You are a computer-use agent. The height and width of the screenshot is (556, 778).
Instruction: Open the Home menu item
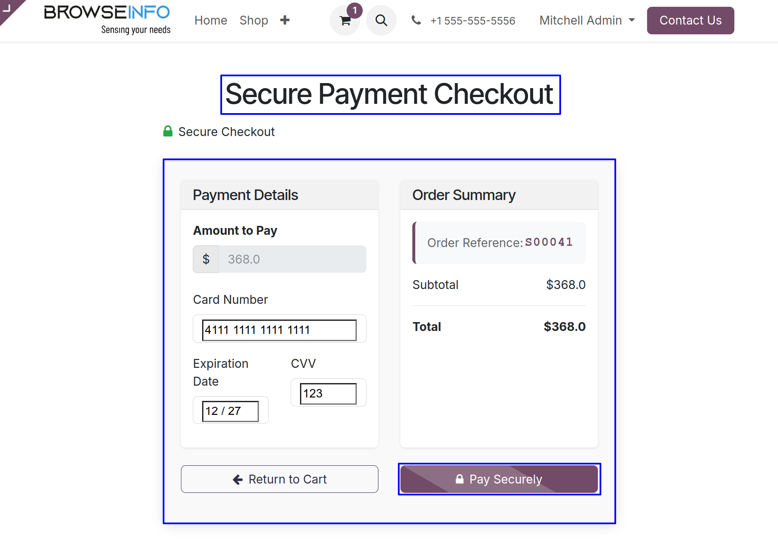point(211,20)
